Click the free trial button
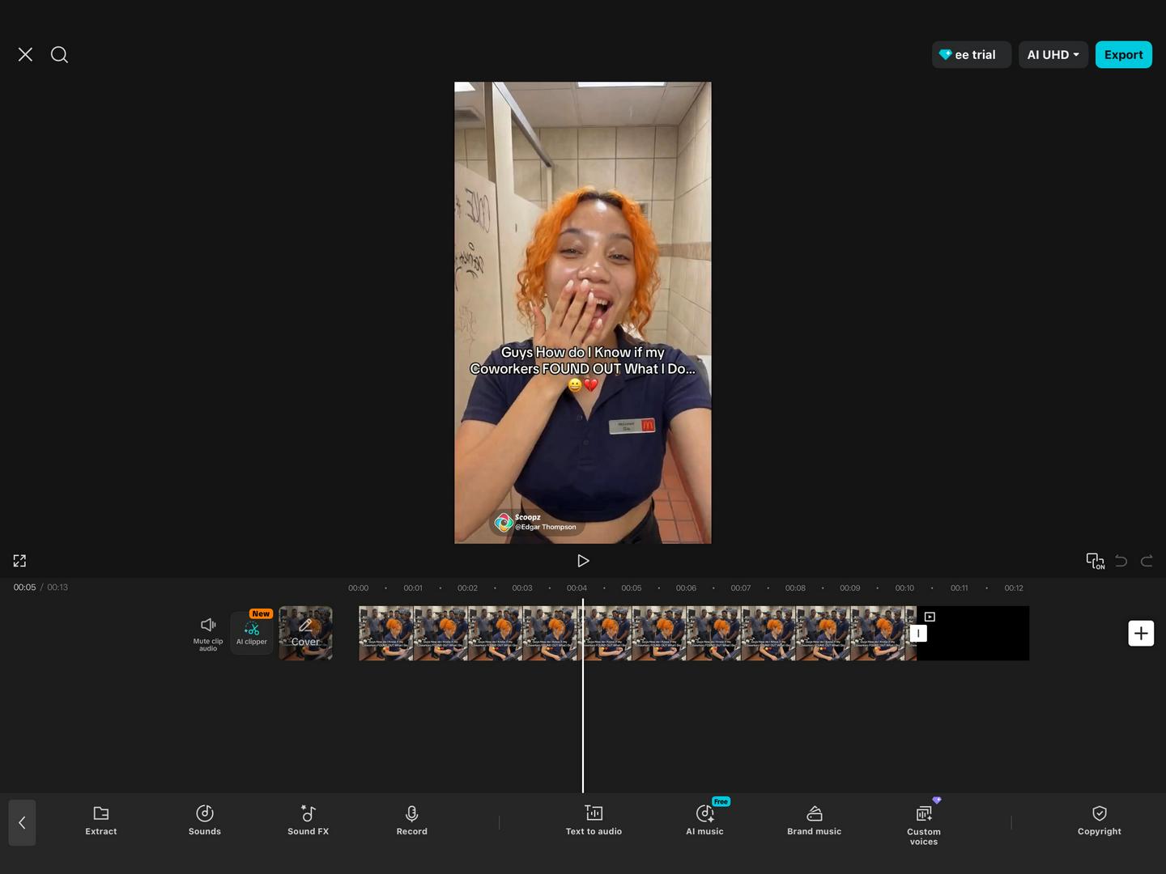 click(x=971, y=55)
